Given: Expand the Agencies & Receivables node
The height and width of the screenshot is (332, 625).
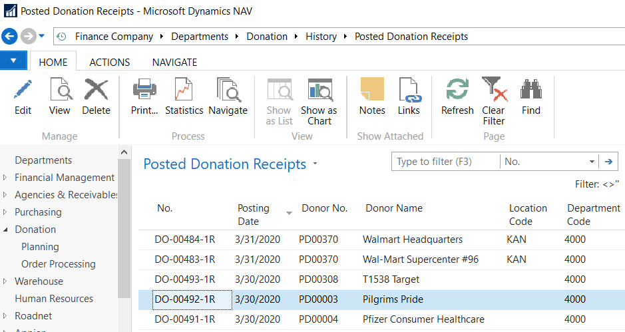Looking at the screenshot, I should point(5,194).
